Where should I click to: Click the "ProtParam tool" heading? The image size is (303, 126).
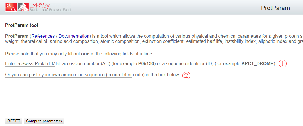coord(22,25)
